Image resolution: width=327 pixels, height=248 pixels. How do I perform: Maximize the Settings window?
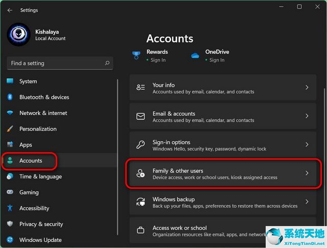(299, 7)
